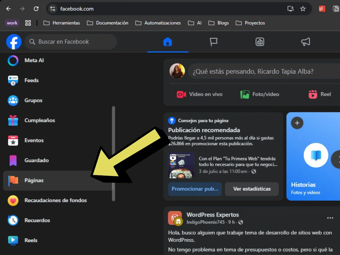Click the Grupos people icon
The height and width of the screenshot is (255, 340).
tap(13, 100)
